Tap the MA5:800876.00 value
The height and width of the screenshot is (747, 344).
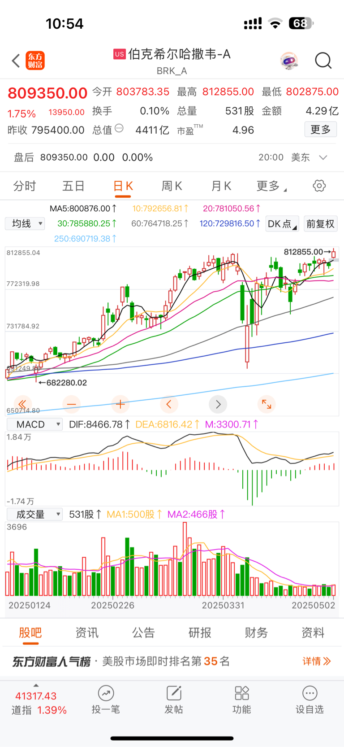pyautogui.click(x=83, y=209)
